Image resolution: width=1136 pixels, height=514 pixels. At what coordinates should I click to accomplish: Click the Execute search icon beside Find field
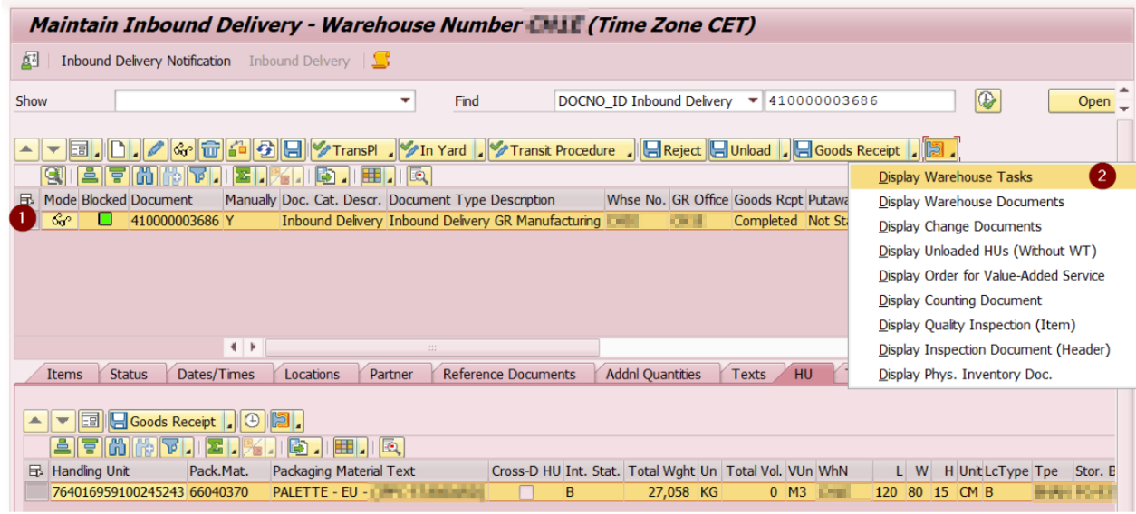[987, 100]
